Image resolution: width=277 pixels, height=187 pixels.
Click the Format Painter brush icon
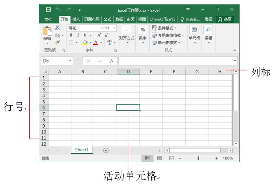click(57, 43)
